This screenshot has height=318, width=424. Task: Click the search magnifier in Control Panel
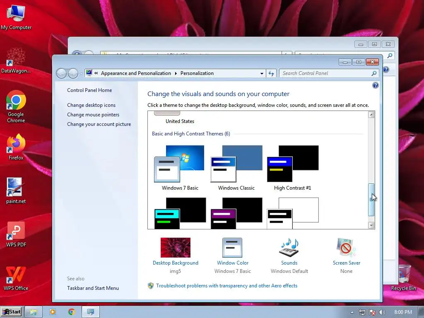tap(374, 73)
